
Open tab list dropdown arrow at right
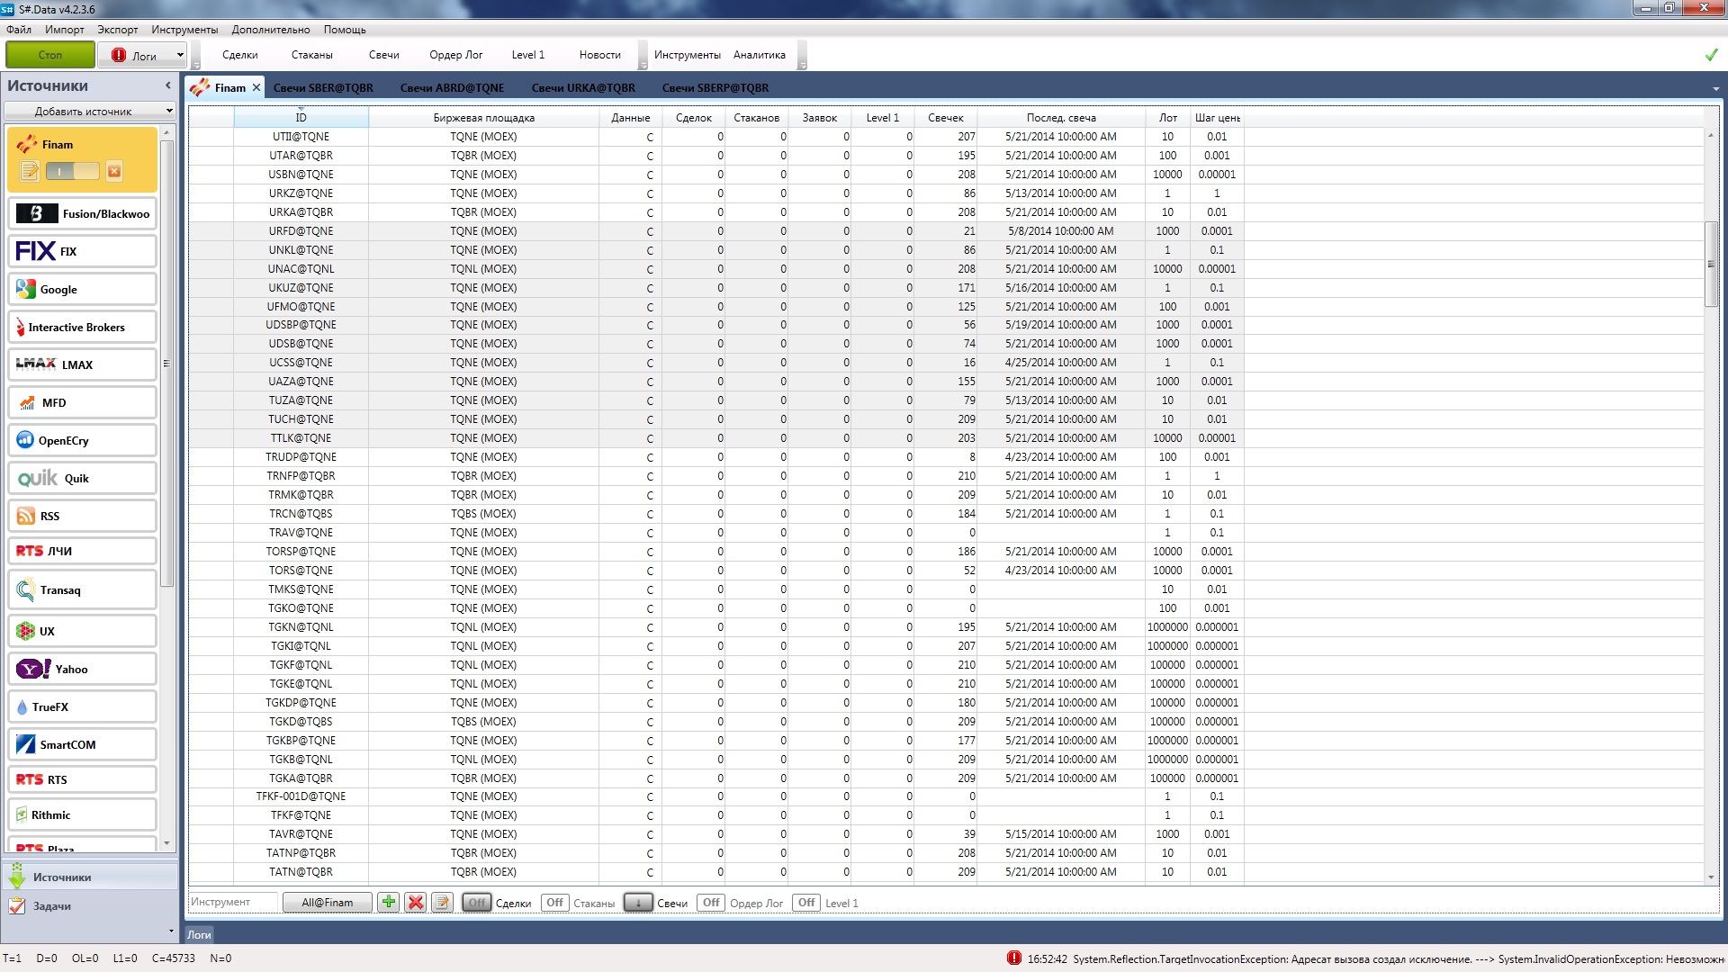pyautogui.click(x=1715, y=89)
